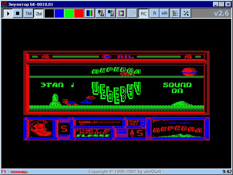
Task: Open the color stripes palette icon
Action: (x=90, y=13)
